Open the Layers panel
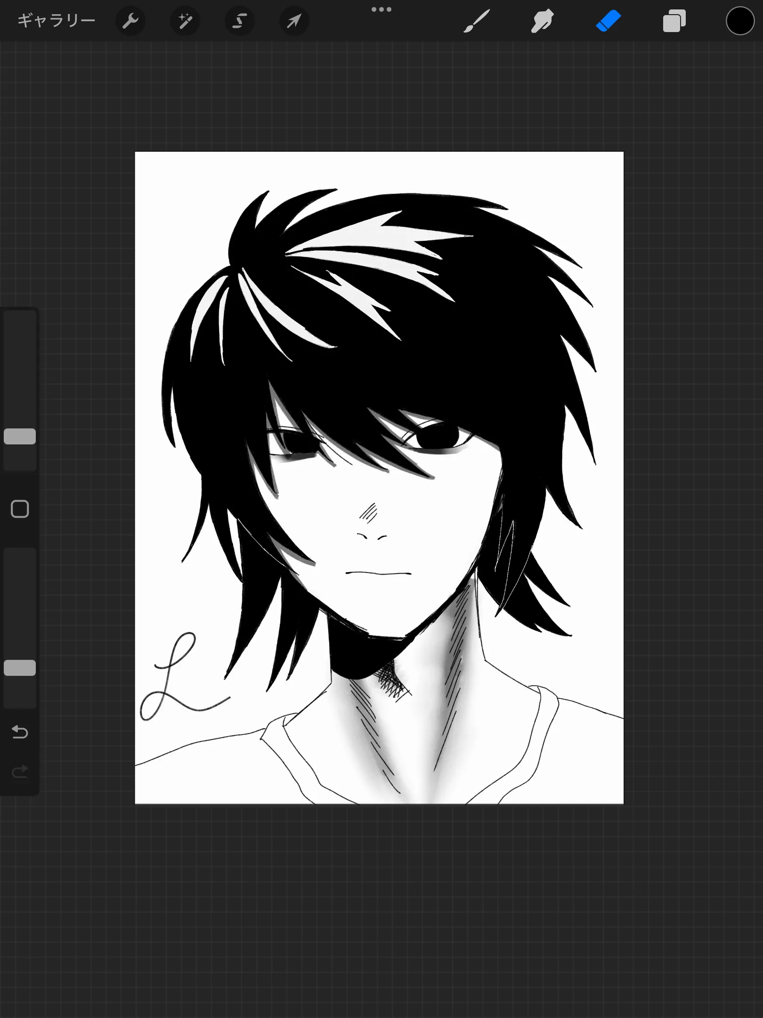 (674, 21)
